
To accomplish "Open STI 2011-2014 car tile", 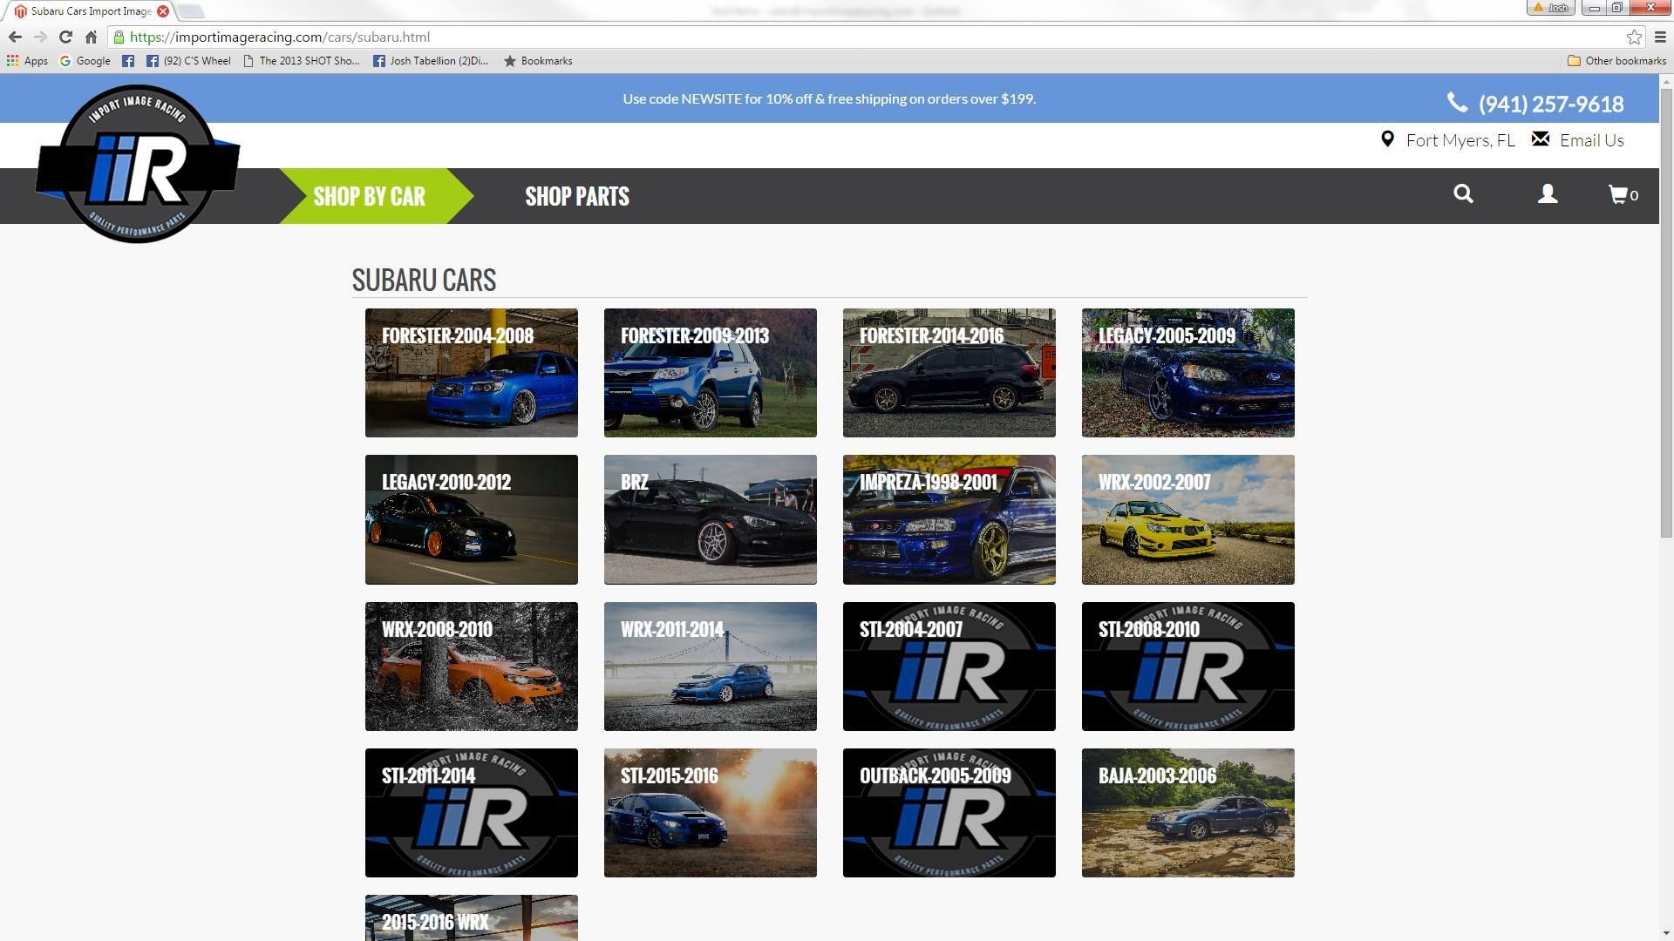I will [x=472, y=813].
